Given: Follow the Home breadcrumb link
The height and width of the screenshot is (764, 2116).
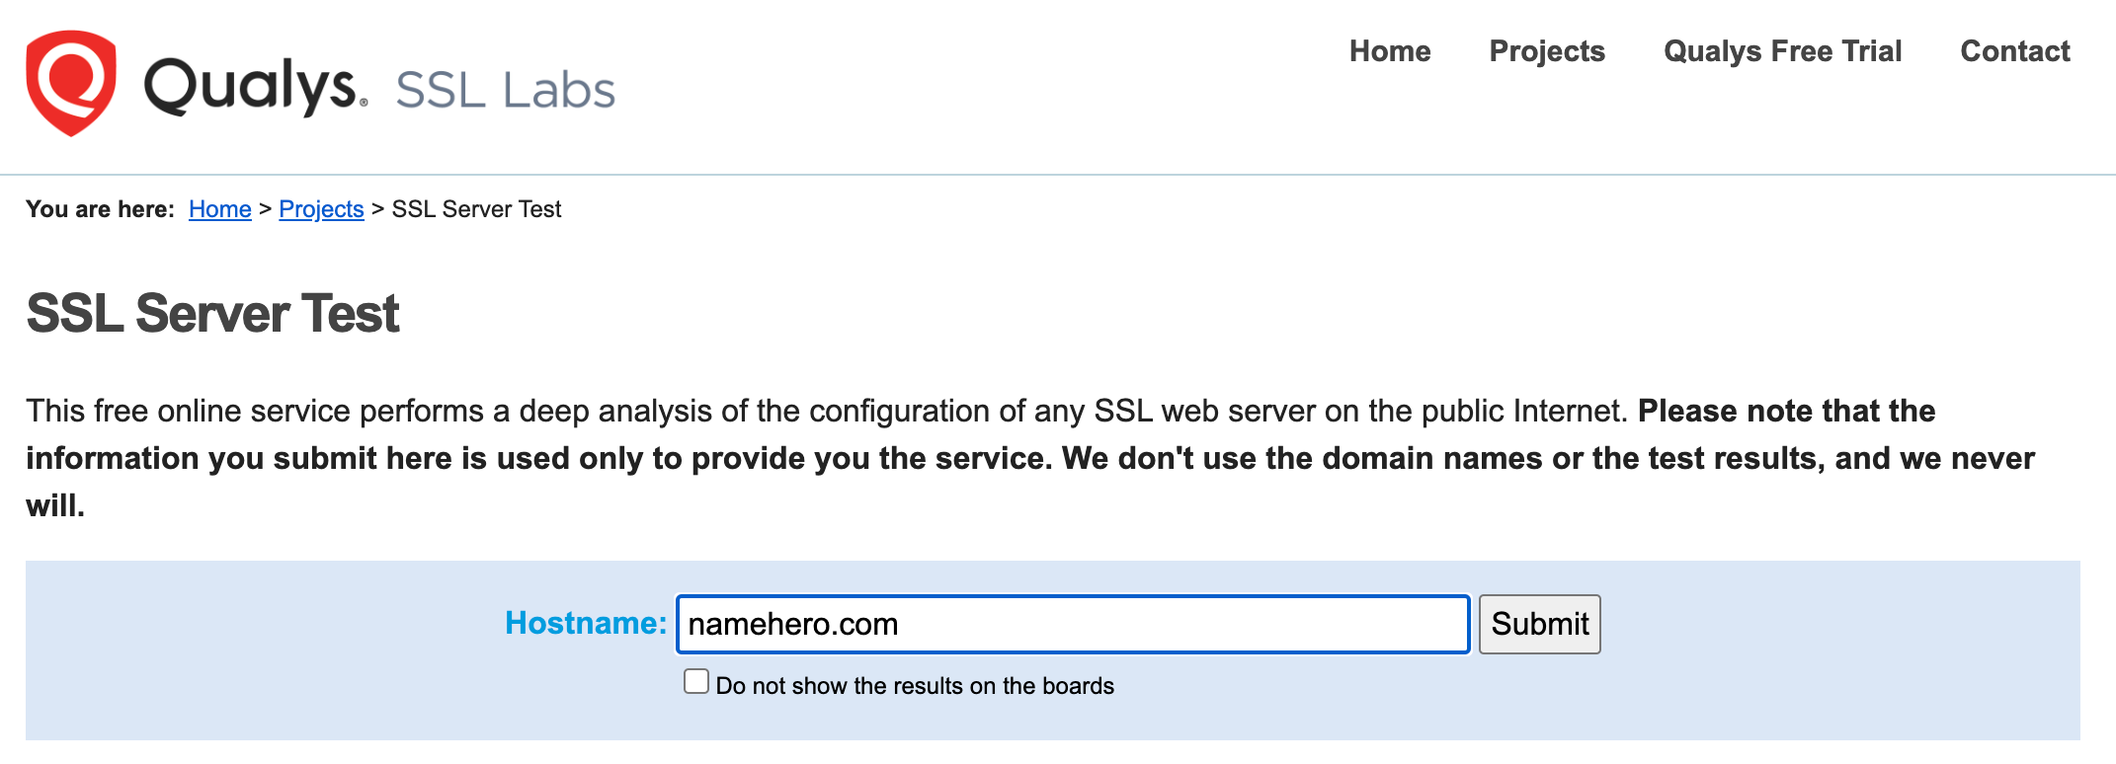Looking at the screenshot, I should point(220,209).
